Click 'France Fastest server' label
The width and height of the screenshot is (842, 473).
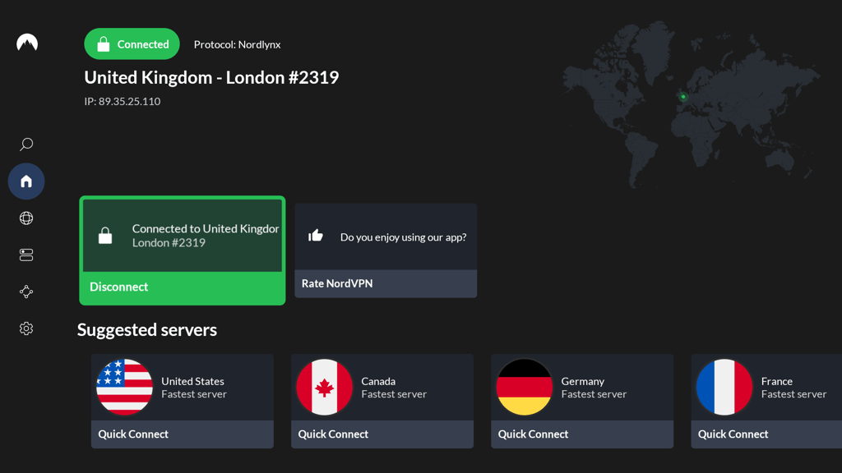pos(793,388)
